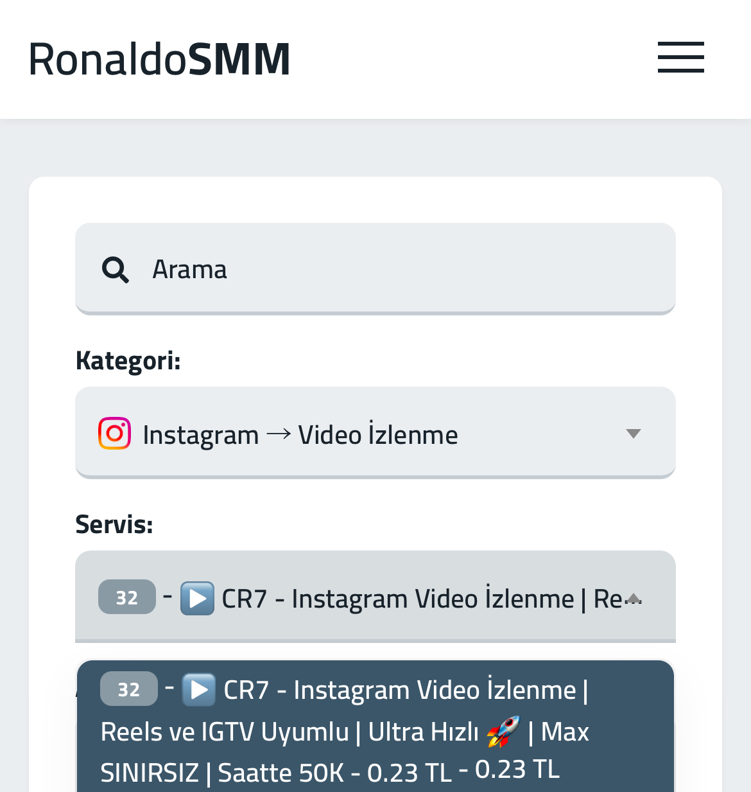751x792 pixels.
Task: Pick the option with Saatte 50K text
Action: coord(376,727)
